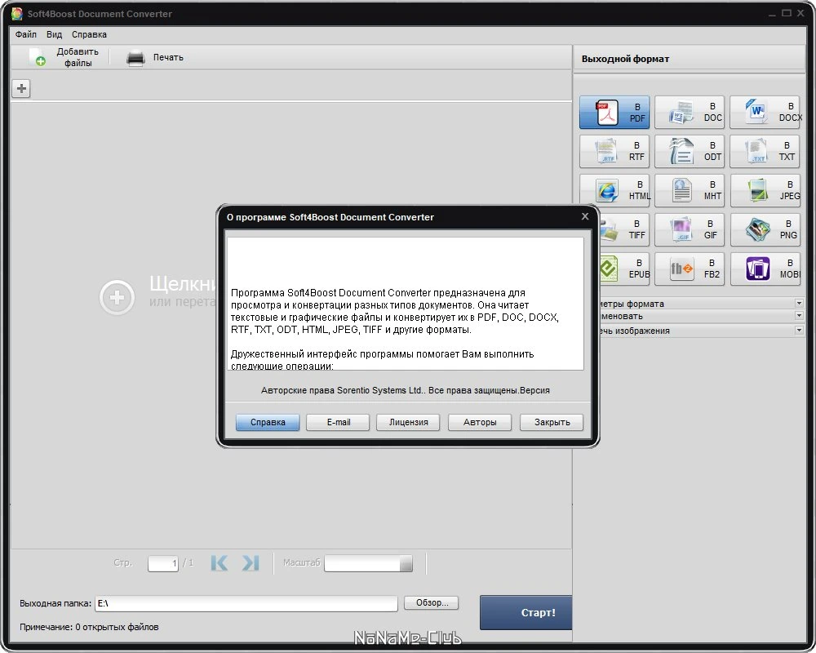Viewport: 816px width, 653px height.
Task: Click the Масштаб zoom slider
Action: tap(369, 563)
